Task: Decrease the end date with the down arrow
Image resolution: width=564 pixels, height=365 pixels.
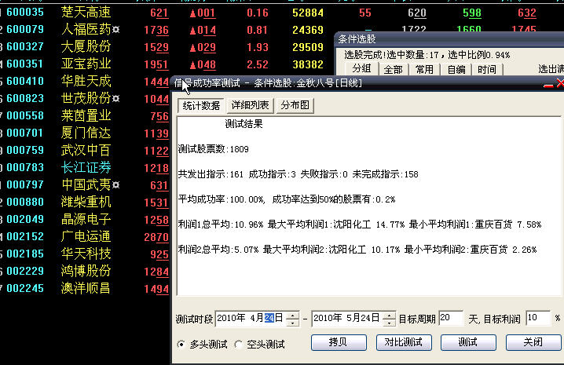Action: pos(389,323)
